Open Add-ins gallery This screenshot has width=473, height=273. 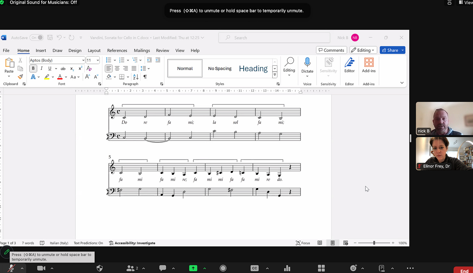coord(369,65)
